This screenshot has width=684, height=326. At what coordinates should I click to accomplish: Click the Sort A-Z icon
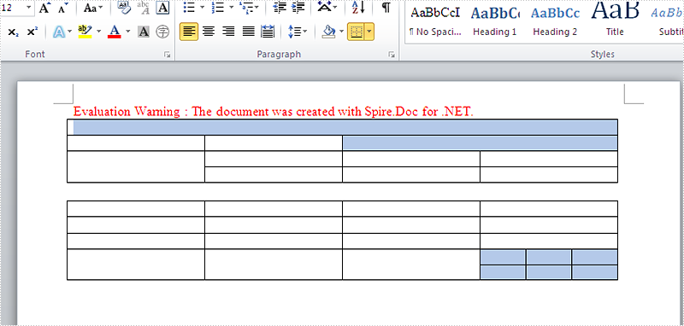tap(358, 8)
